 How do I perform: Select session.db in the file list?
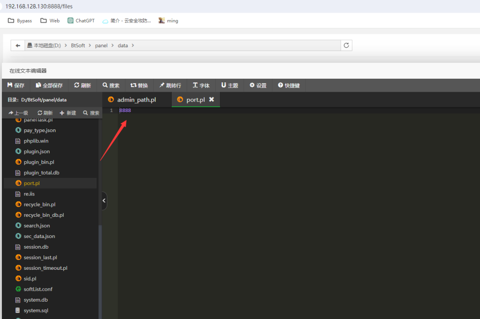[36, 247]
